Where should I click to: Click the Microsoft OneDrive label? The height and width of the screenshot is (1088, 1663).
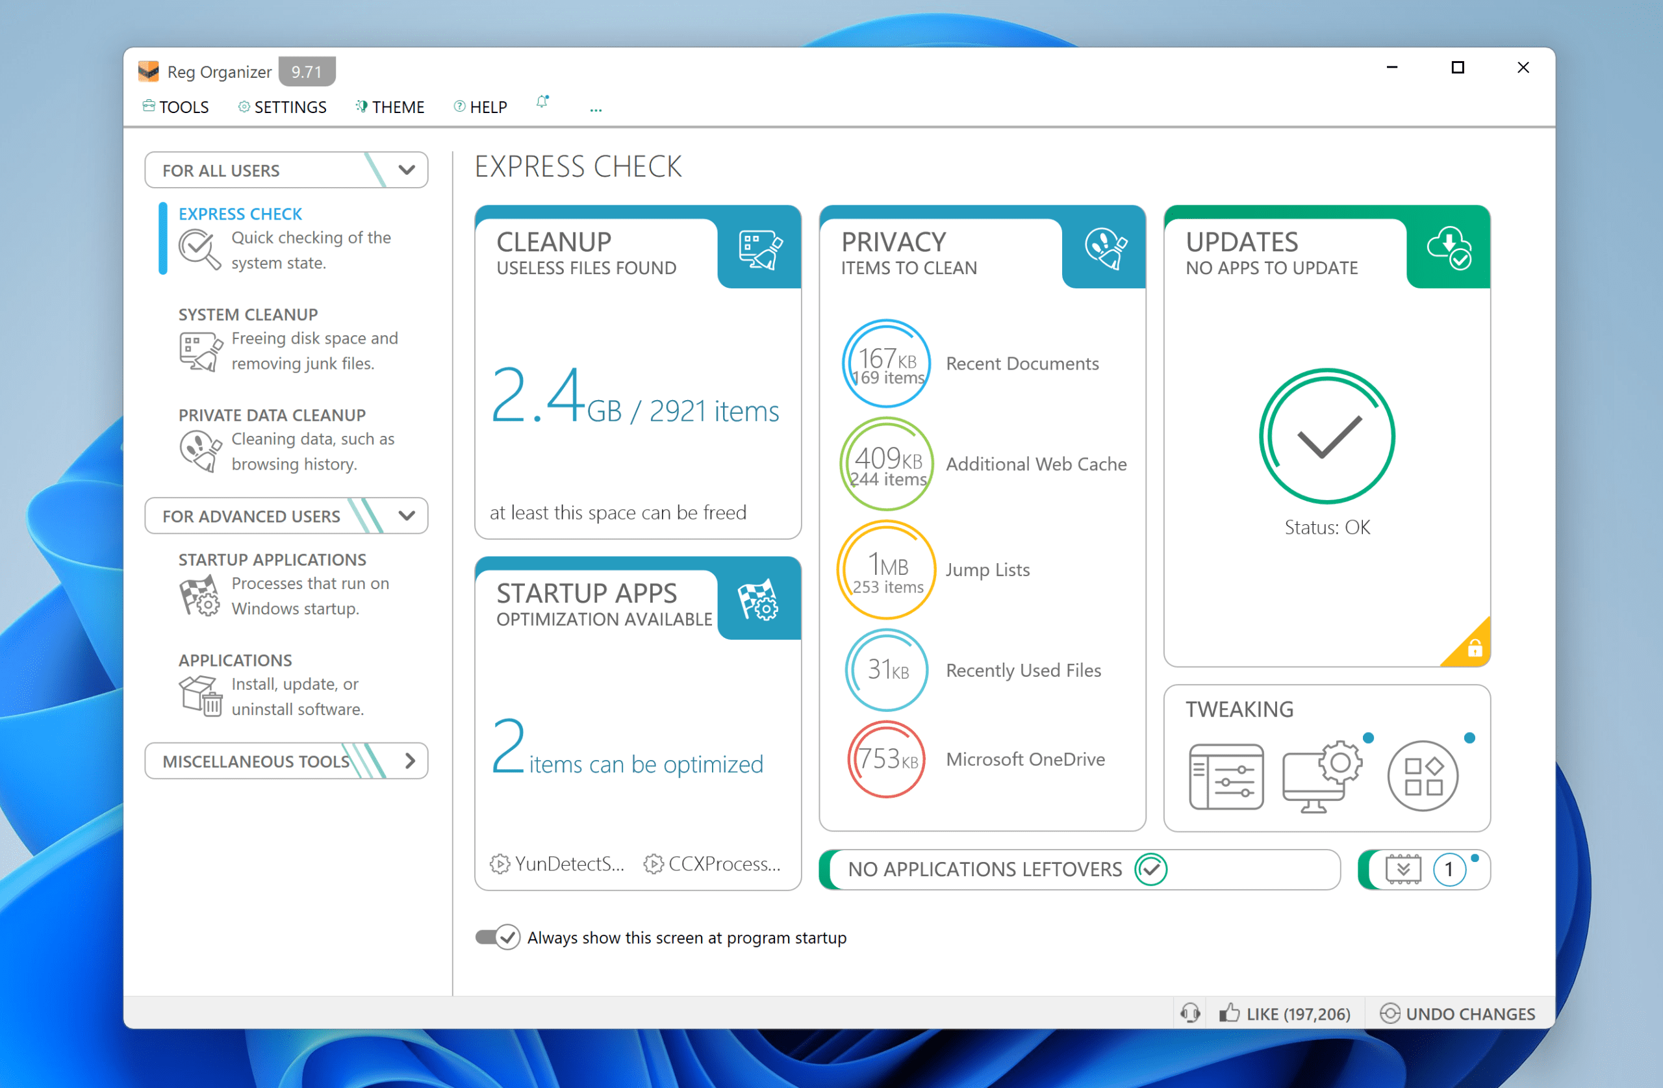coord(1026,759)
